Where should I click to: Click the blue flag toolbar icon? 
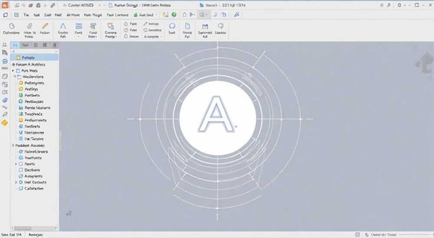tap(192, 15)
